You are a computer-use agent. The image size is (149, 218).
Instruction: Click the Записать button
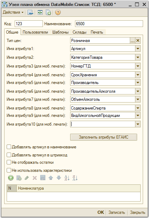click(x=117, y=212)
